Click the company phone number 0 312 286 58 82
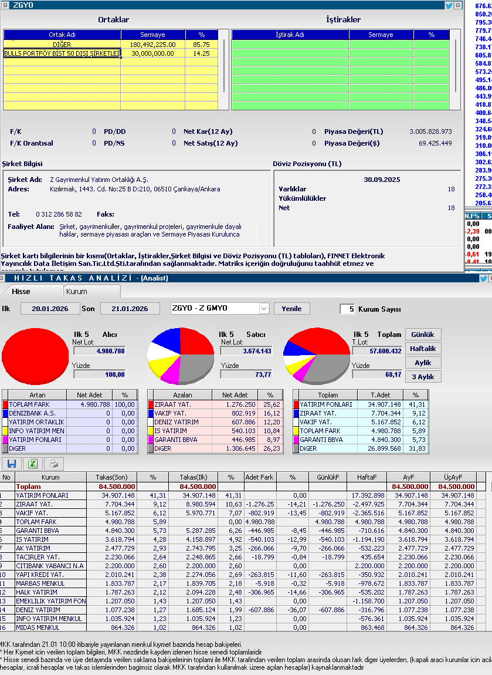 (x=59, y=214)
